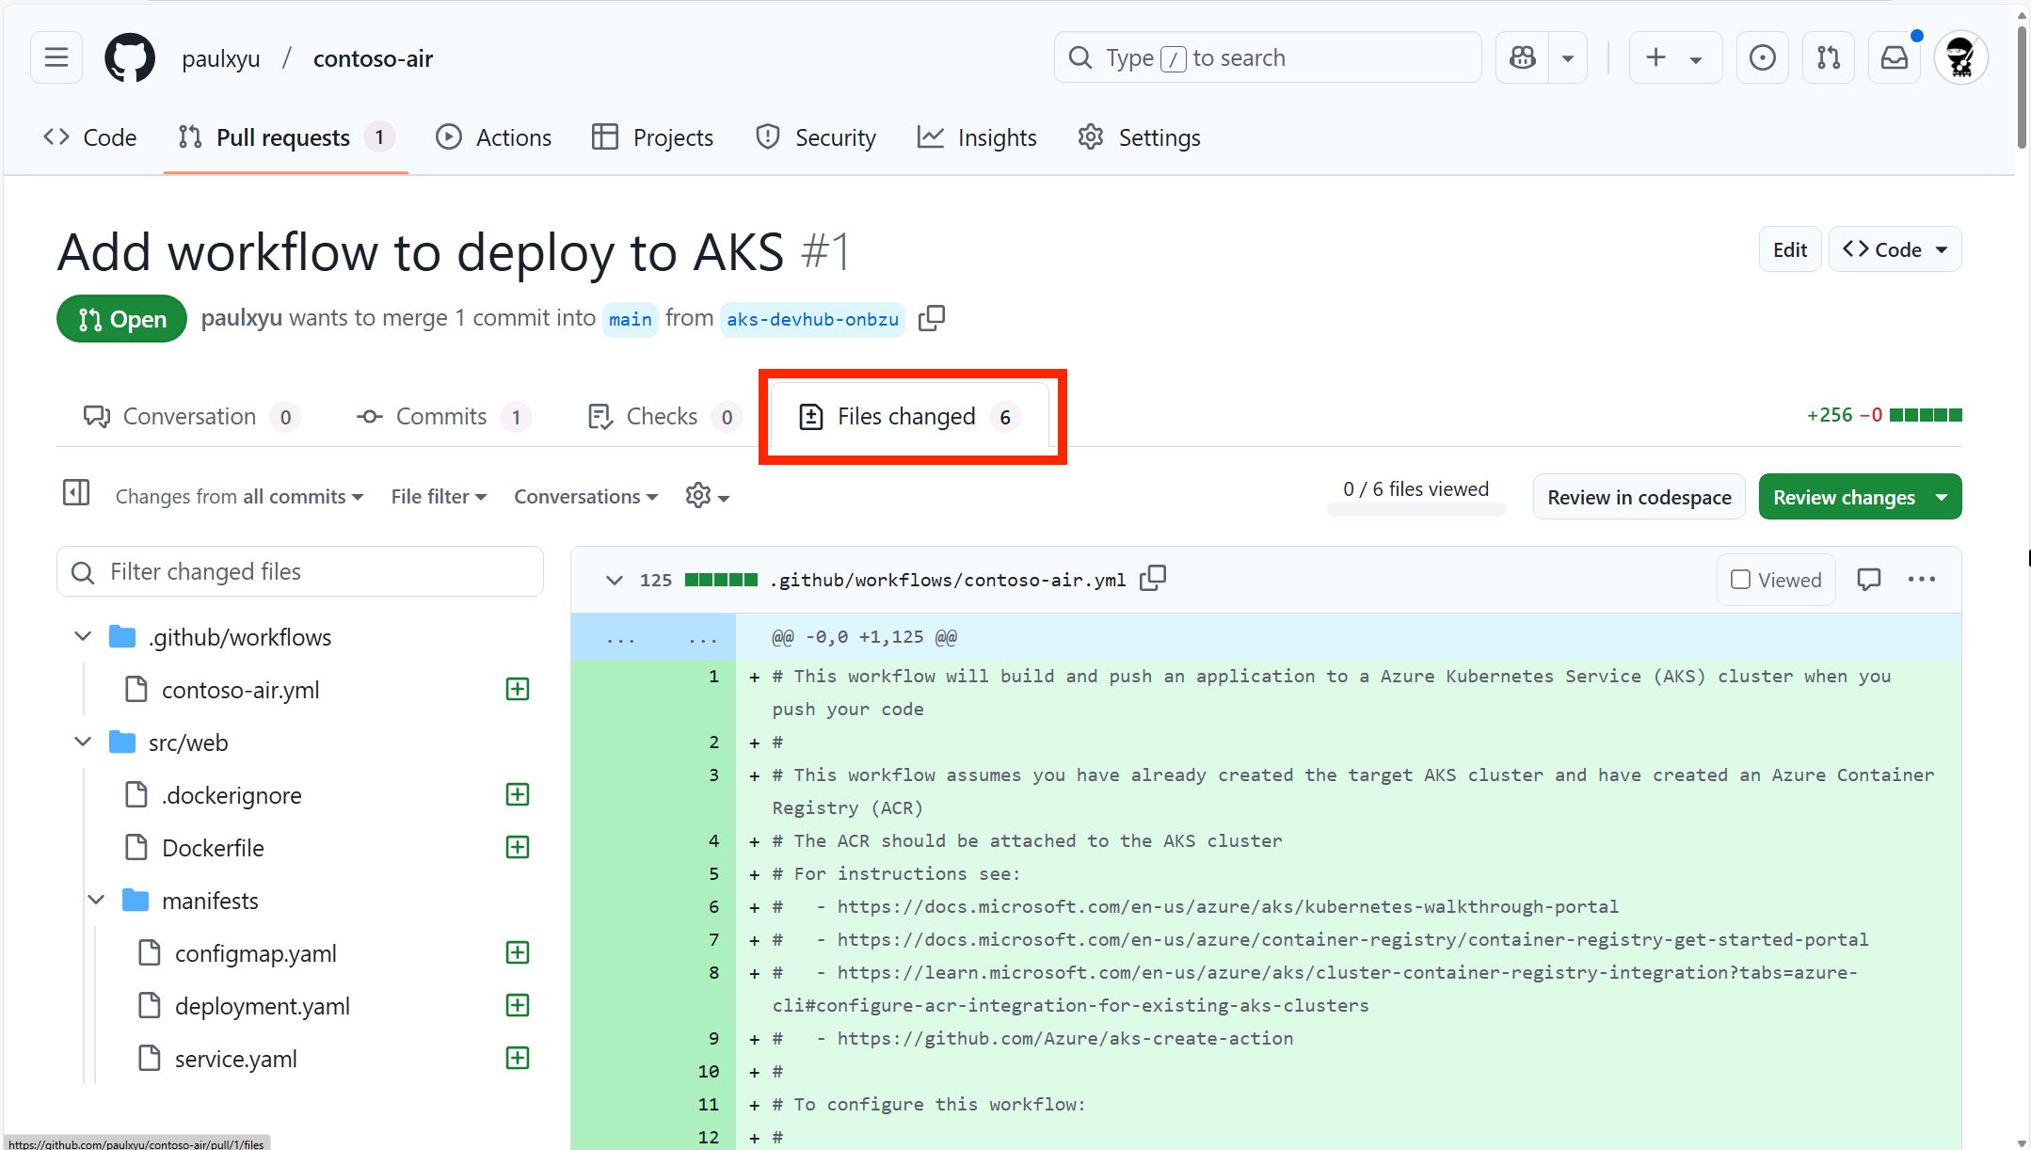Select the Files changed tab
The image size is (2031, 1150).
[910, 416]
